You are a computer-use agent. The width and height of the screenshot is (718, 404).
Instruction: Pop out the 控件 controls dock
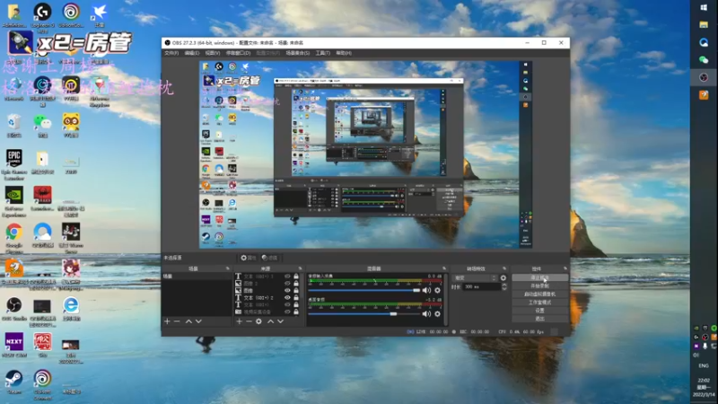coord(565,268)
